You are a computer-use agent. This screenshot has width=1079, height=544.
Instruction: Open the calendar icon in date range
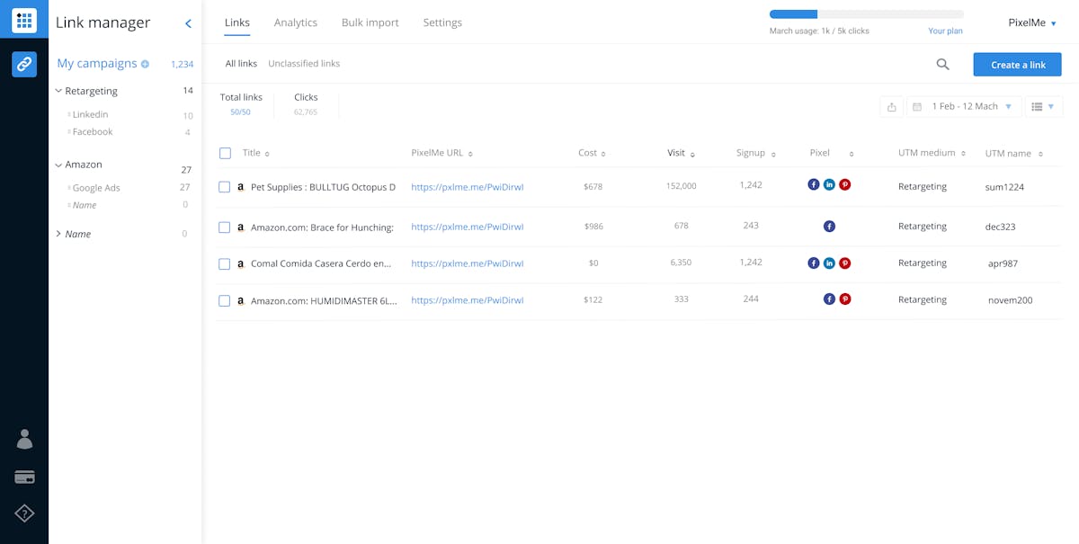pyautogui.click(x=917, y=107)
